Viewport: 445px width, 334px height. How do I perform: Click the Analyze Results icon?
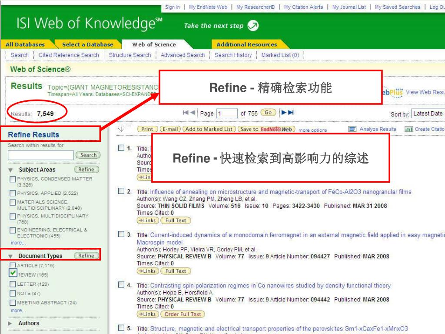352,129
